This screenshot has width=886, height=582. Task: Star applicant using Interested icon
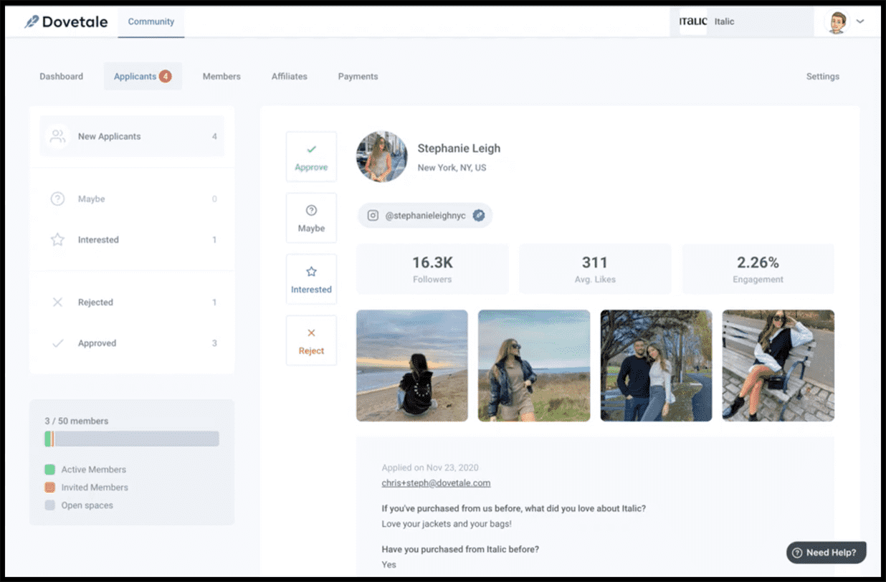(311, 272)
